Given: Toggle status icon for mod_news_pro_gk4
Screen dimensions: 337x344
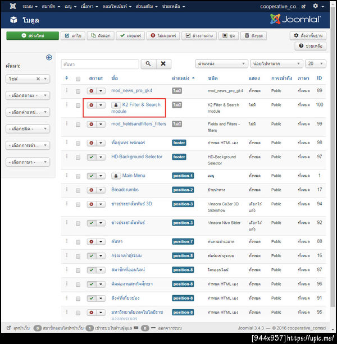Looking at the screenshot, I should pos(92,91).
